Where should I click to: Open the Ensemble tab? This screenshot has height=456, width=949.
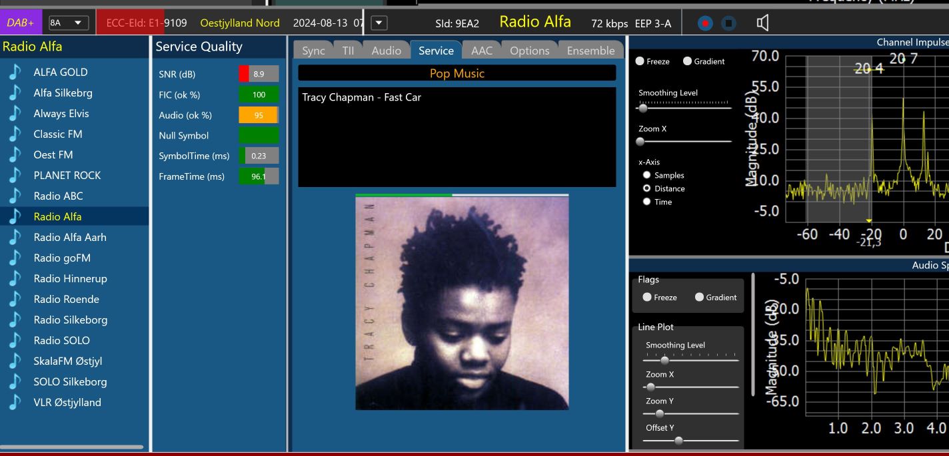[590, 51]
